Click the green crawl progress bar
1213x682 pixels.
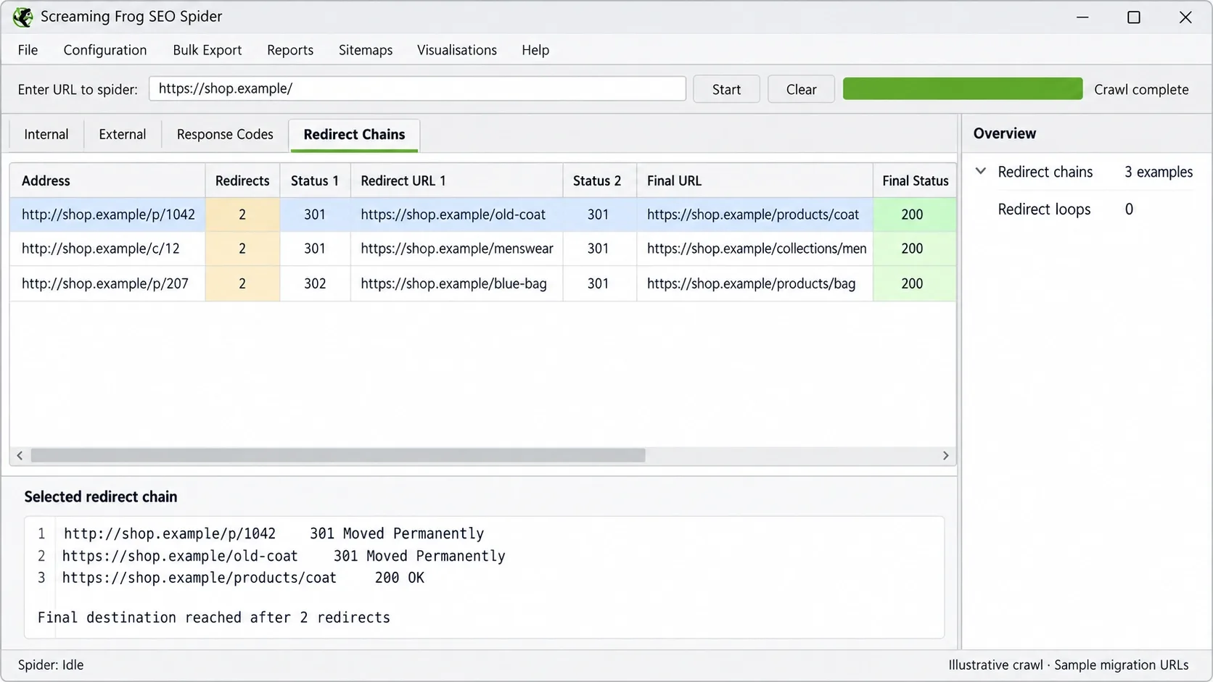tap(963, 88)
